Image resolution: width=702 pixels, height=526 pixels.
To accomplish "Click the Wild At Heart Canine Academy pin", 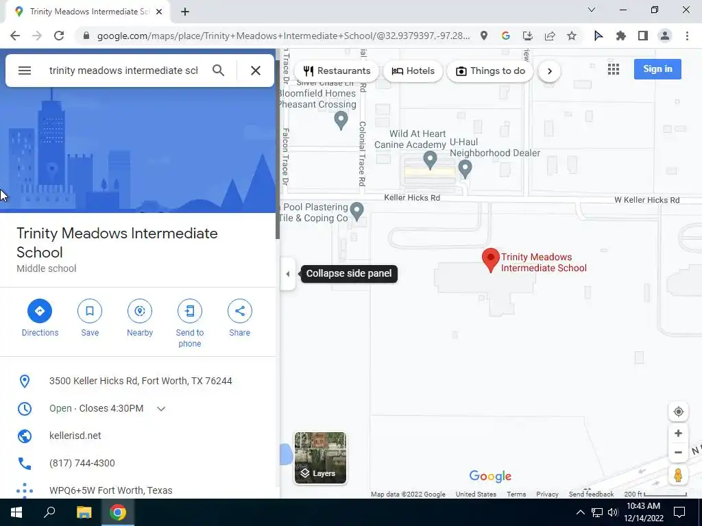I will (431, 160).
